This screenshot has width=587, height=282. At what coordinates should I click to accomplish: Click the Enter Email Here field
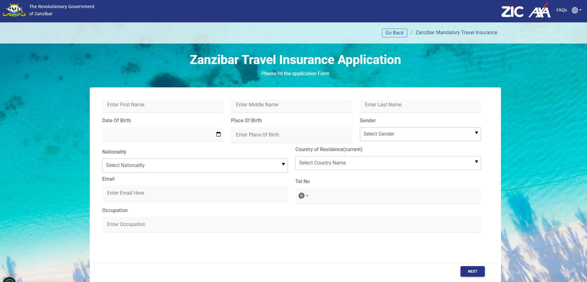pyautogui.click(x=195, y=193)
